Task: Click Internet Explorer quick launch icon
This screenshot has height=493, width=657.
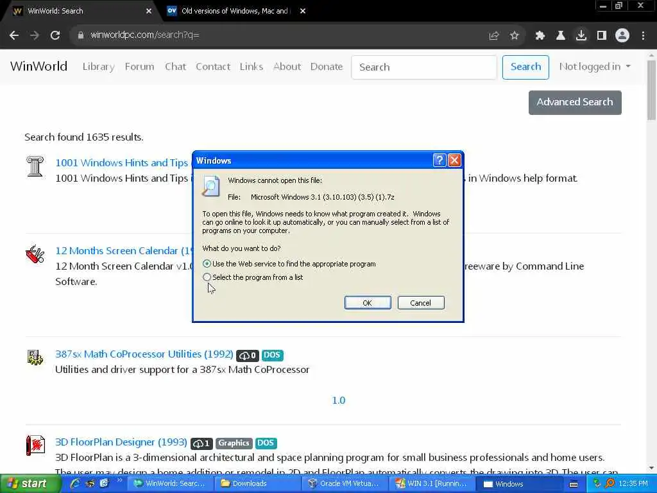Action: tap(76, 483)
